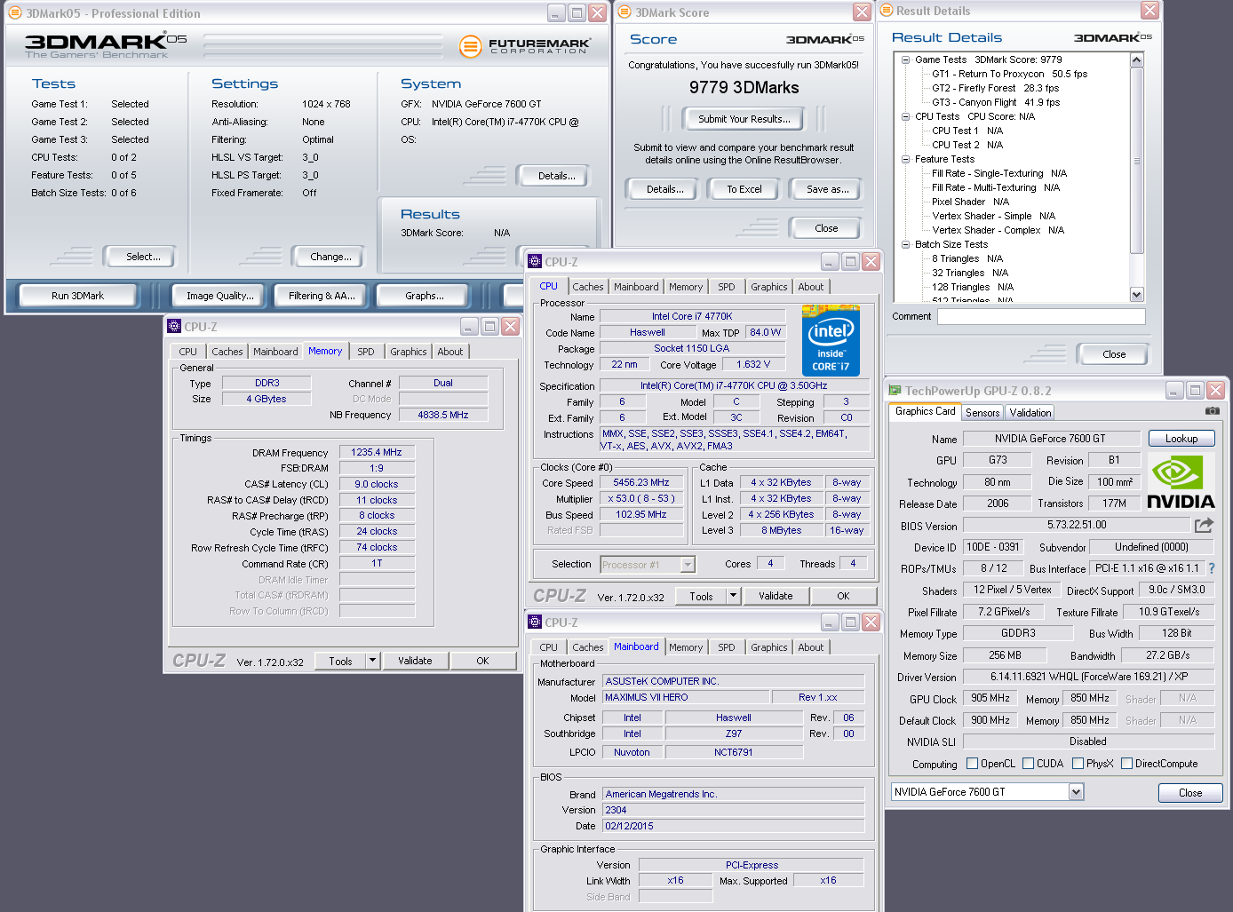Click the GPU-Z screenshot camera icon
This screenshot has width=1233, height=912.
pyautogui.click(x=1212, y=411)
